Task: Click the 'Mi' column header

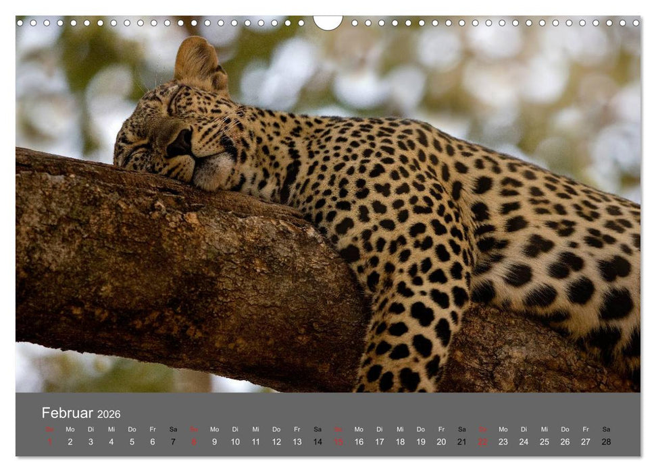Action: click(111, 428)
